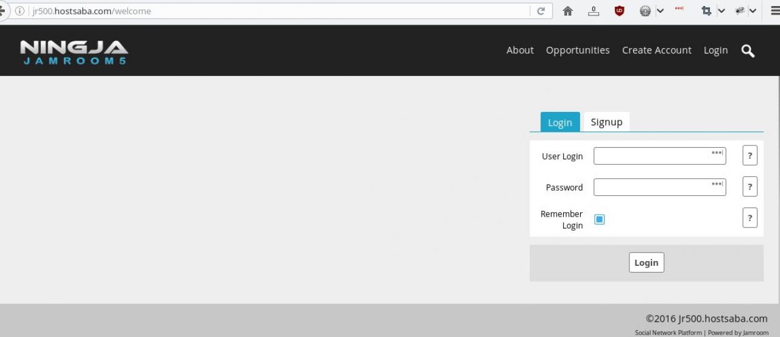Click Login in the top navigation bar

(x=715, y=50)
